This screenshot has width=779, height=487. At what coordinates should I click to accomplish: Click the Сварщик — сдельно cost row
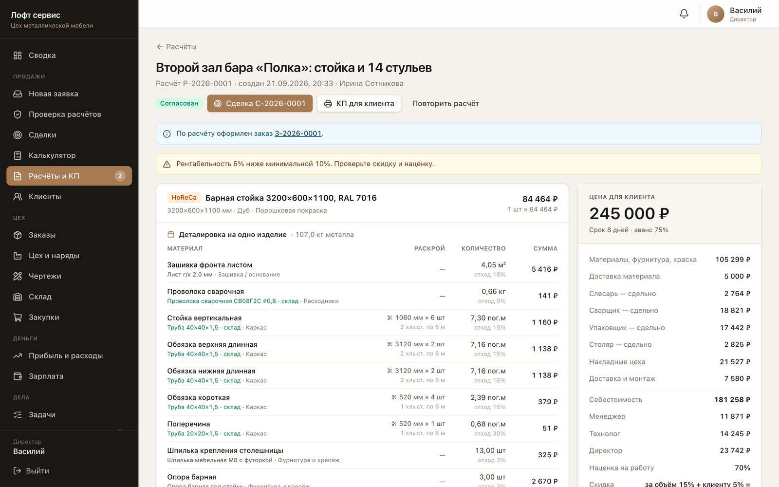tap(669, 311)
